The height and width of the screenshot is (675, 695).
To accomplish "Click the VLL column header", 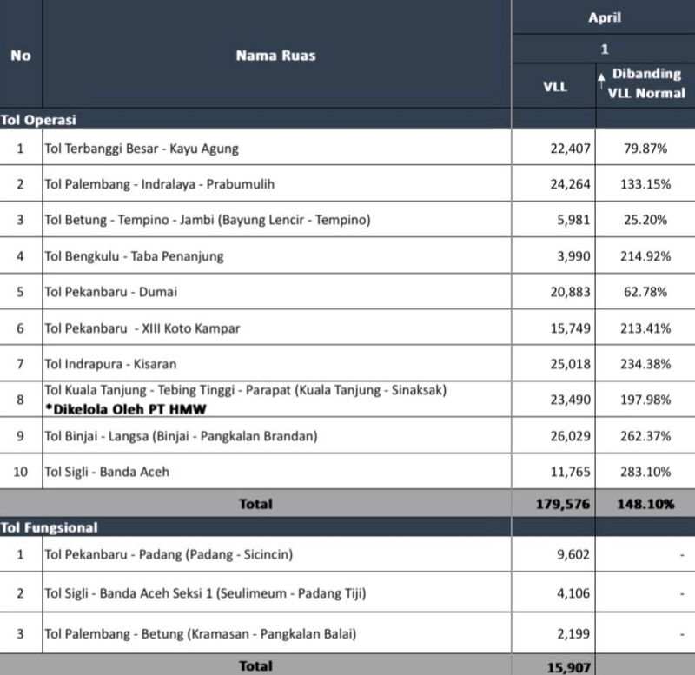I will click(x=554, y=86).
